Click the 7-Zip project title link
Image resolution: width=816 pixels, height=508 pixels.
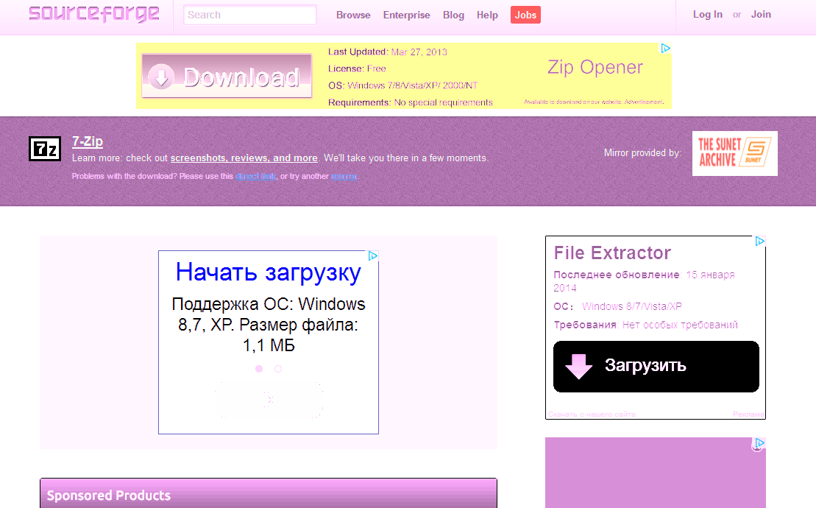[x=88, y=141]
